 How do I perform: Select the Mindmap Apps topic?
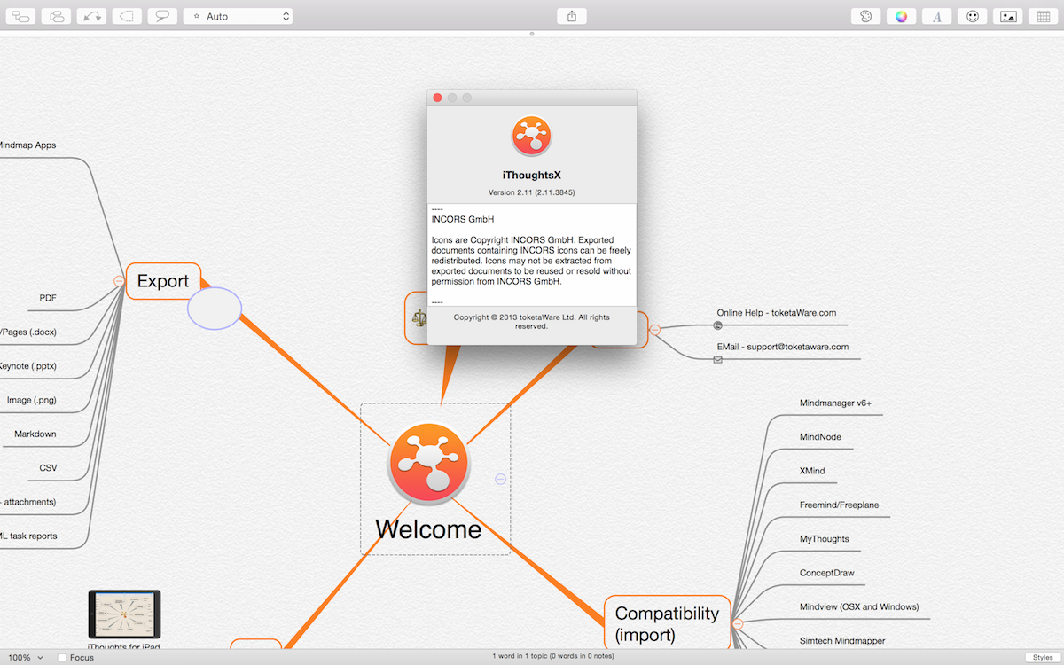[x=28, y=145]
